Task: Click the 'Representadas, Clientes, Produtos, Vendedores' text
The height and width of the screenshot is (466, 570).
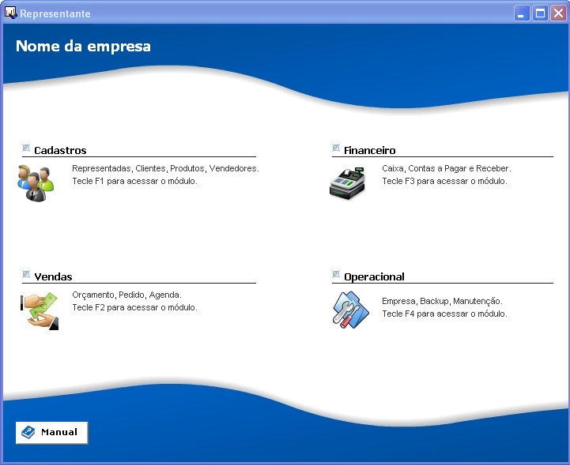Action: 165,168
